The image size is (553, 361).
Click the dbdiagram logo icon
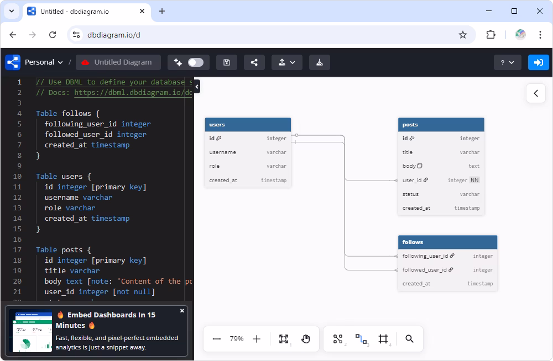point(13,62)
